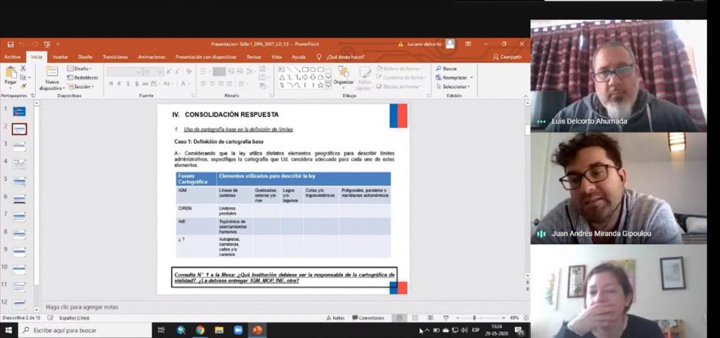720x338 pixels.
Task: Insert a Nueva diapositiva
Action: pyautogui.click(x=51, y=78)
